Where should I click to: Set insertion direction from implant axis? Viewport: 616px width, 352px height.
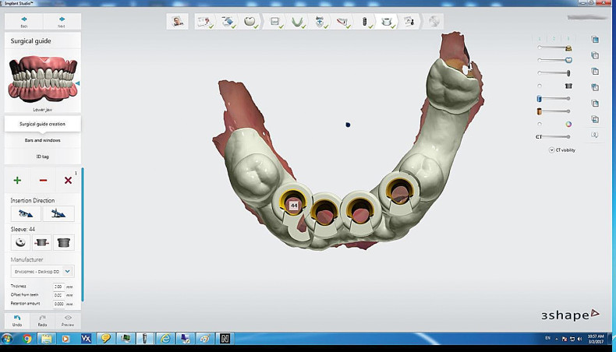[58, 213]
